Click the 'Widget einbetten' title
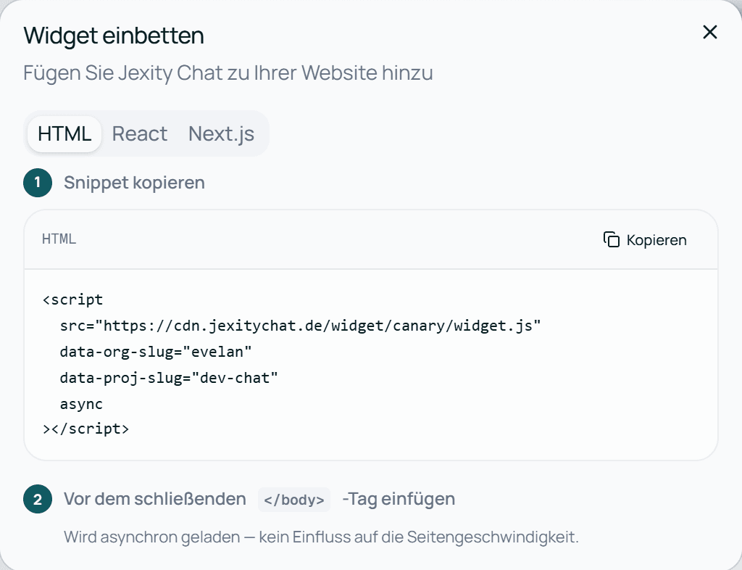Viewport: 742px width, 570px height. [x=114, y=36]
